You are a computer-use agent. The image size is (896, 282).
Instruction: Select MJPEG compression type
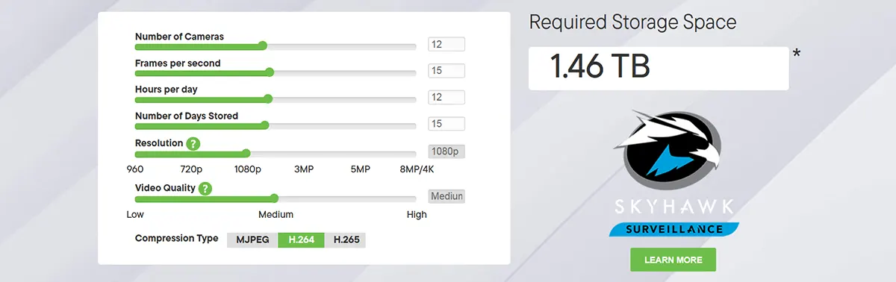click(252, 239)
